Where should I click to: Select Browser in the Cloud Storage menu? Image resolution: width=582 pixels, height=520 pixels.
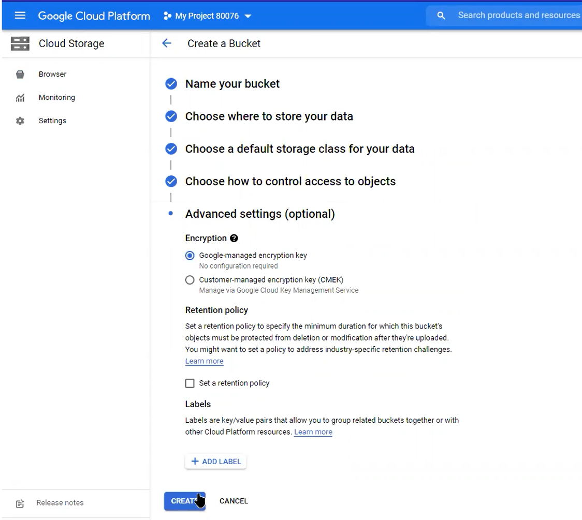click(52, 74)
